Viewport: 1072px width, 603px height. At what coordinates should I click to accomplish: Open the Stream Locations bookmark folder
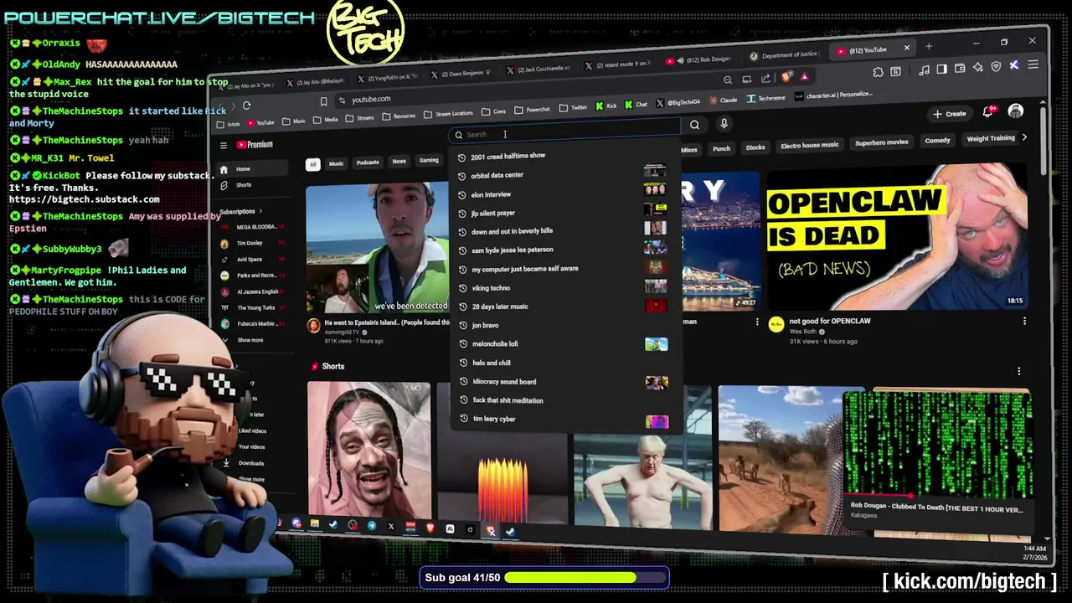(x=448, y=113)
